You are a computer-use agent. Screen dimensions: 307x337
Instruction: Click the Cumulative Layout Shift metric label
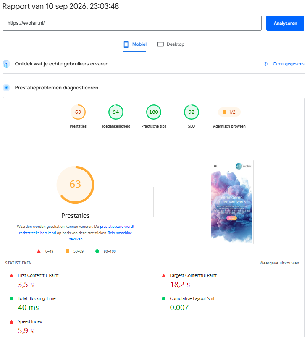click(193, 298)
